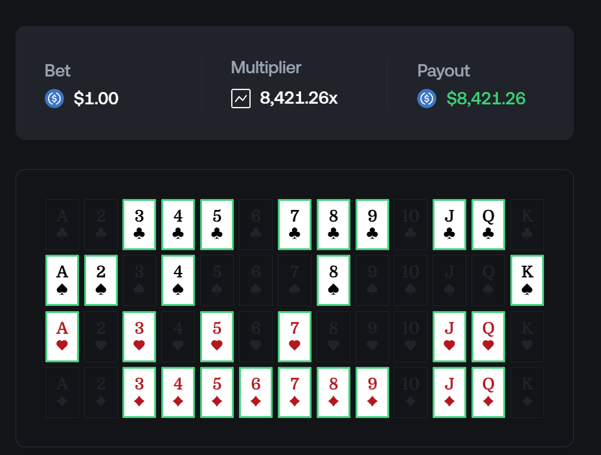601x455 pixels.
Task: Pick the dimmed 4 of hearts card
Action: [x=178, y=337]
